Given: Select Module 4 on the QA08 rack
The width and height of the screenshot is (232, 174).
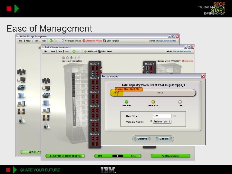Looking at the screenshot, I should [x=95, y=140].
